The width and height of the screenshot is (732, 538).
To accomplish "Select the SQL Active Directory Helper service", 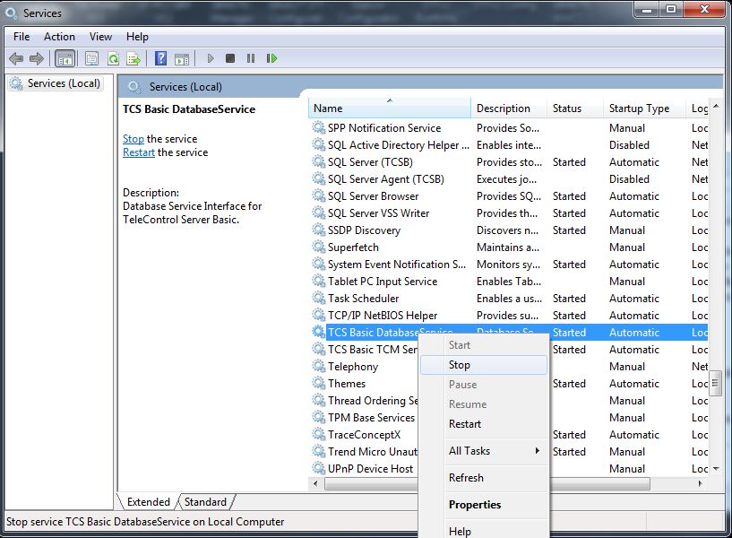I will pyautogui.click(x=509, y=144).
